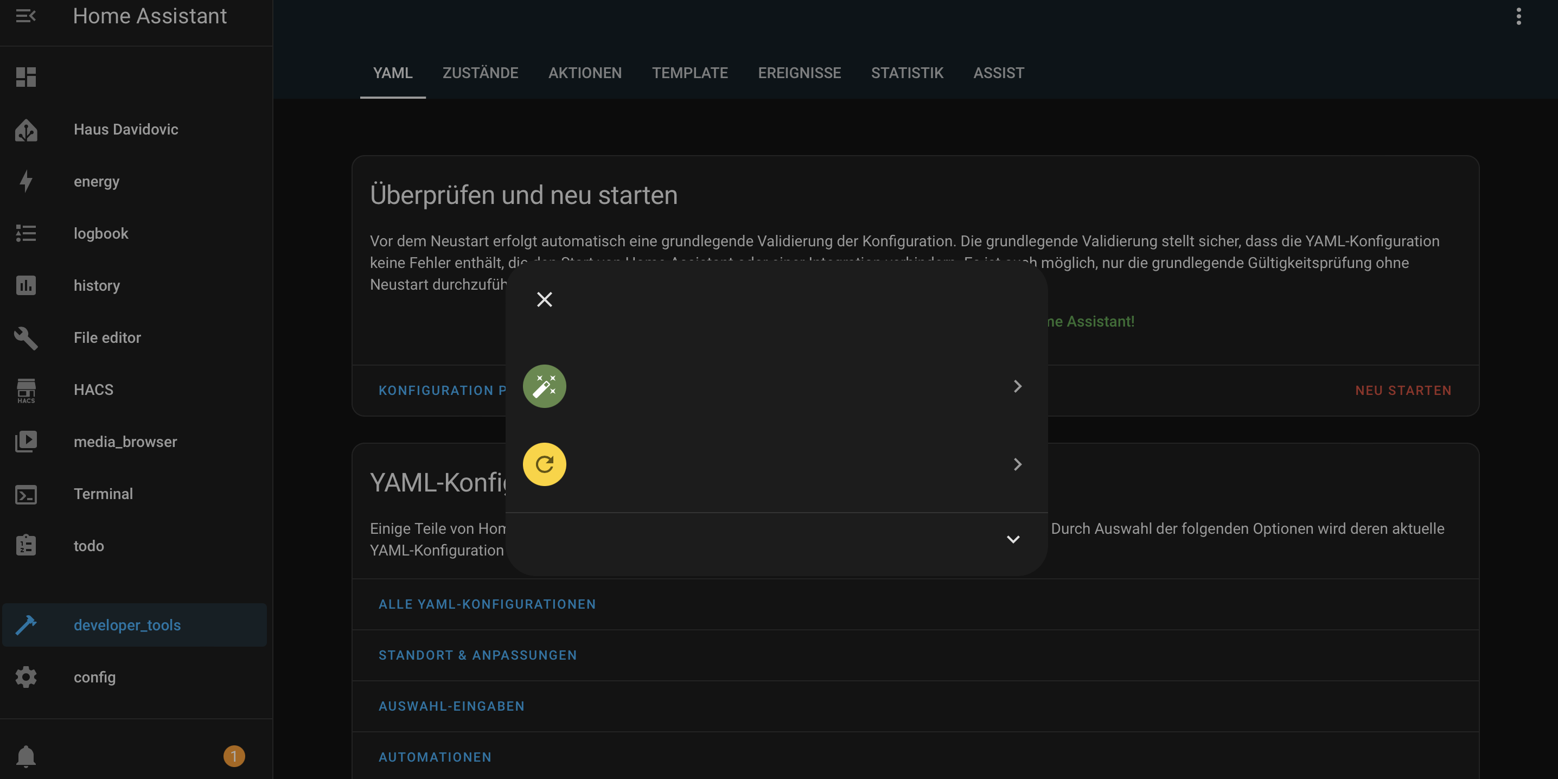
Task: Click the notifications bell icon
Action: tap(26, 756)
